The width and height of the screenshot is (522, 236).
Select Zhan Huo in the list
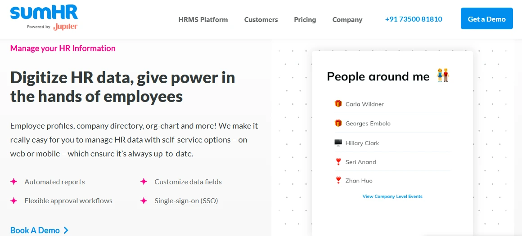point(359,181)
